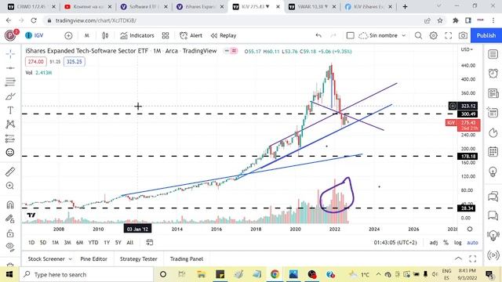Add symbol to compare with plus icon
This screenshot has height=282, width=502.
click(x=68, y=35)
